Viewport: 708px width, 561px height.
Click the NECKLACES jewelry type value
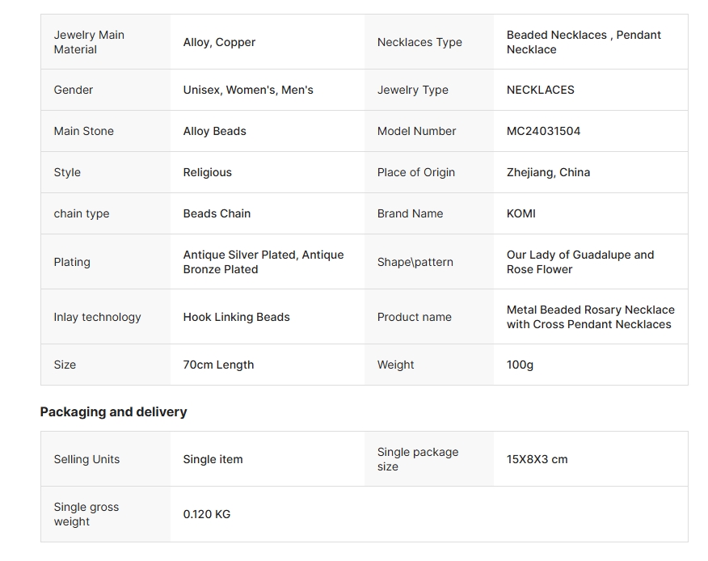pos(540,90)
